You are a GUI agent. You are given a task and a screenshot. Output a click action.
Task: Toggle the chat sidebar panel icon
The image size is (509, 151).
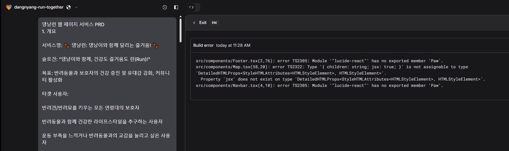(176, 7)
